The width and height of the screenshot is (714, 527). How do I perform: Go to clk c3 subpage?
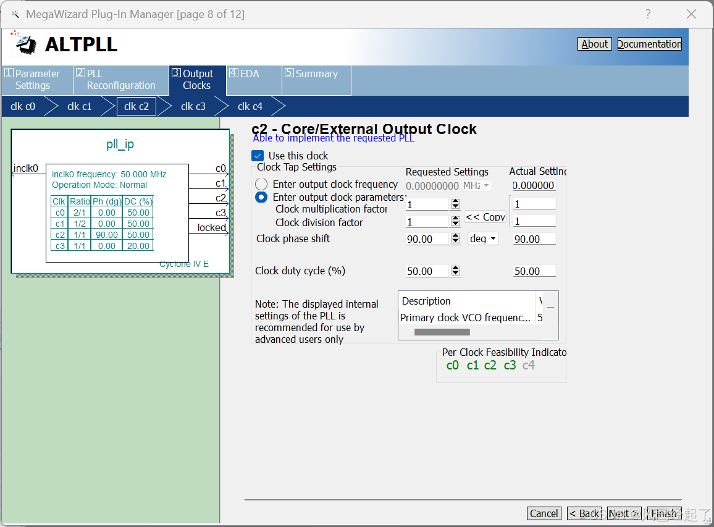pyautogui.click(x=193, y=106)
